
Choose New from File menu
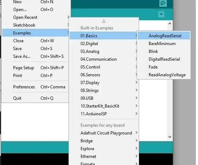coord(35,2)
